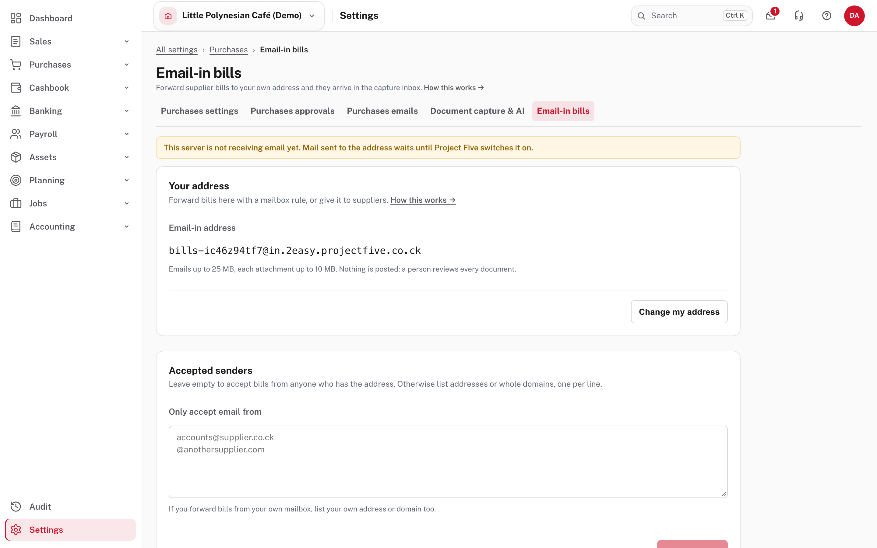
Task: Go to Purchases breadcrumb link
Action: click(229, 50)
